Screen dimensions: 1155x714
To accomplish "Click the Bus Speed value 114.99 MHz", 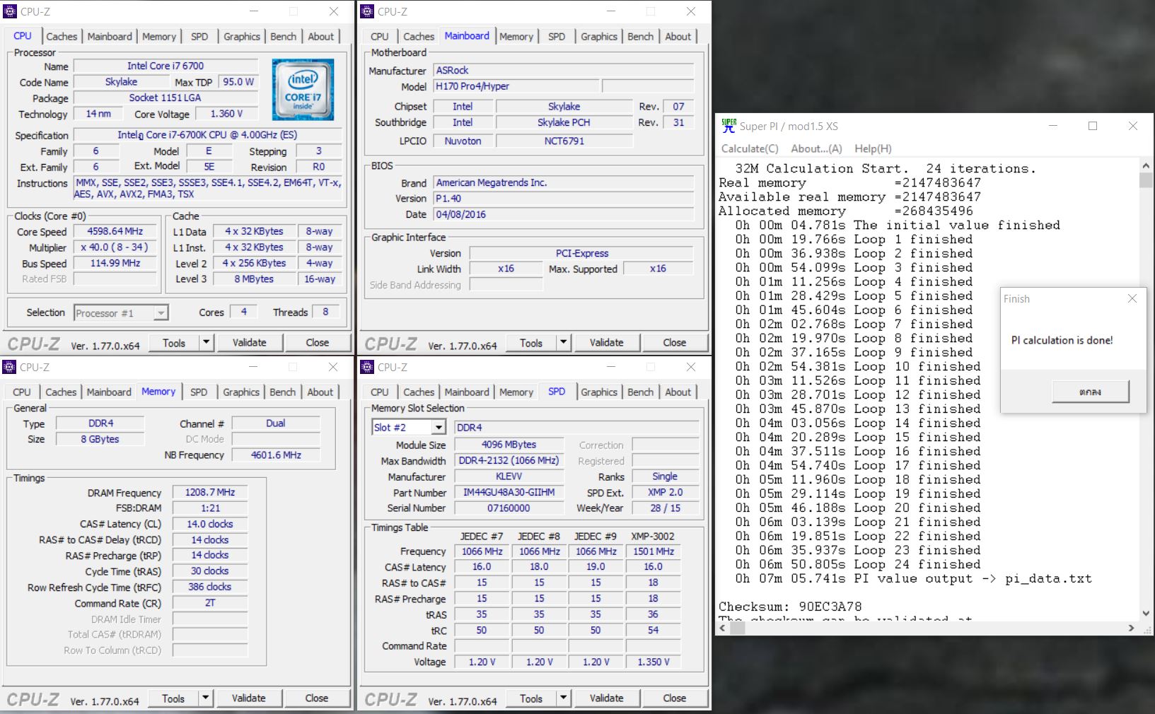I will (115, 263).
